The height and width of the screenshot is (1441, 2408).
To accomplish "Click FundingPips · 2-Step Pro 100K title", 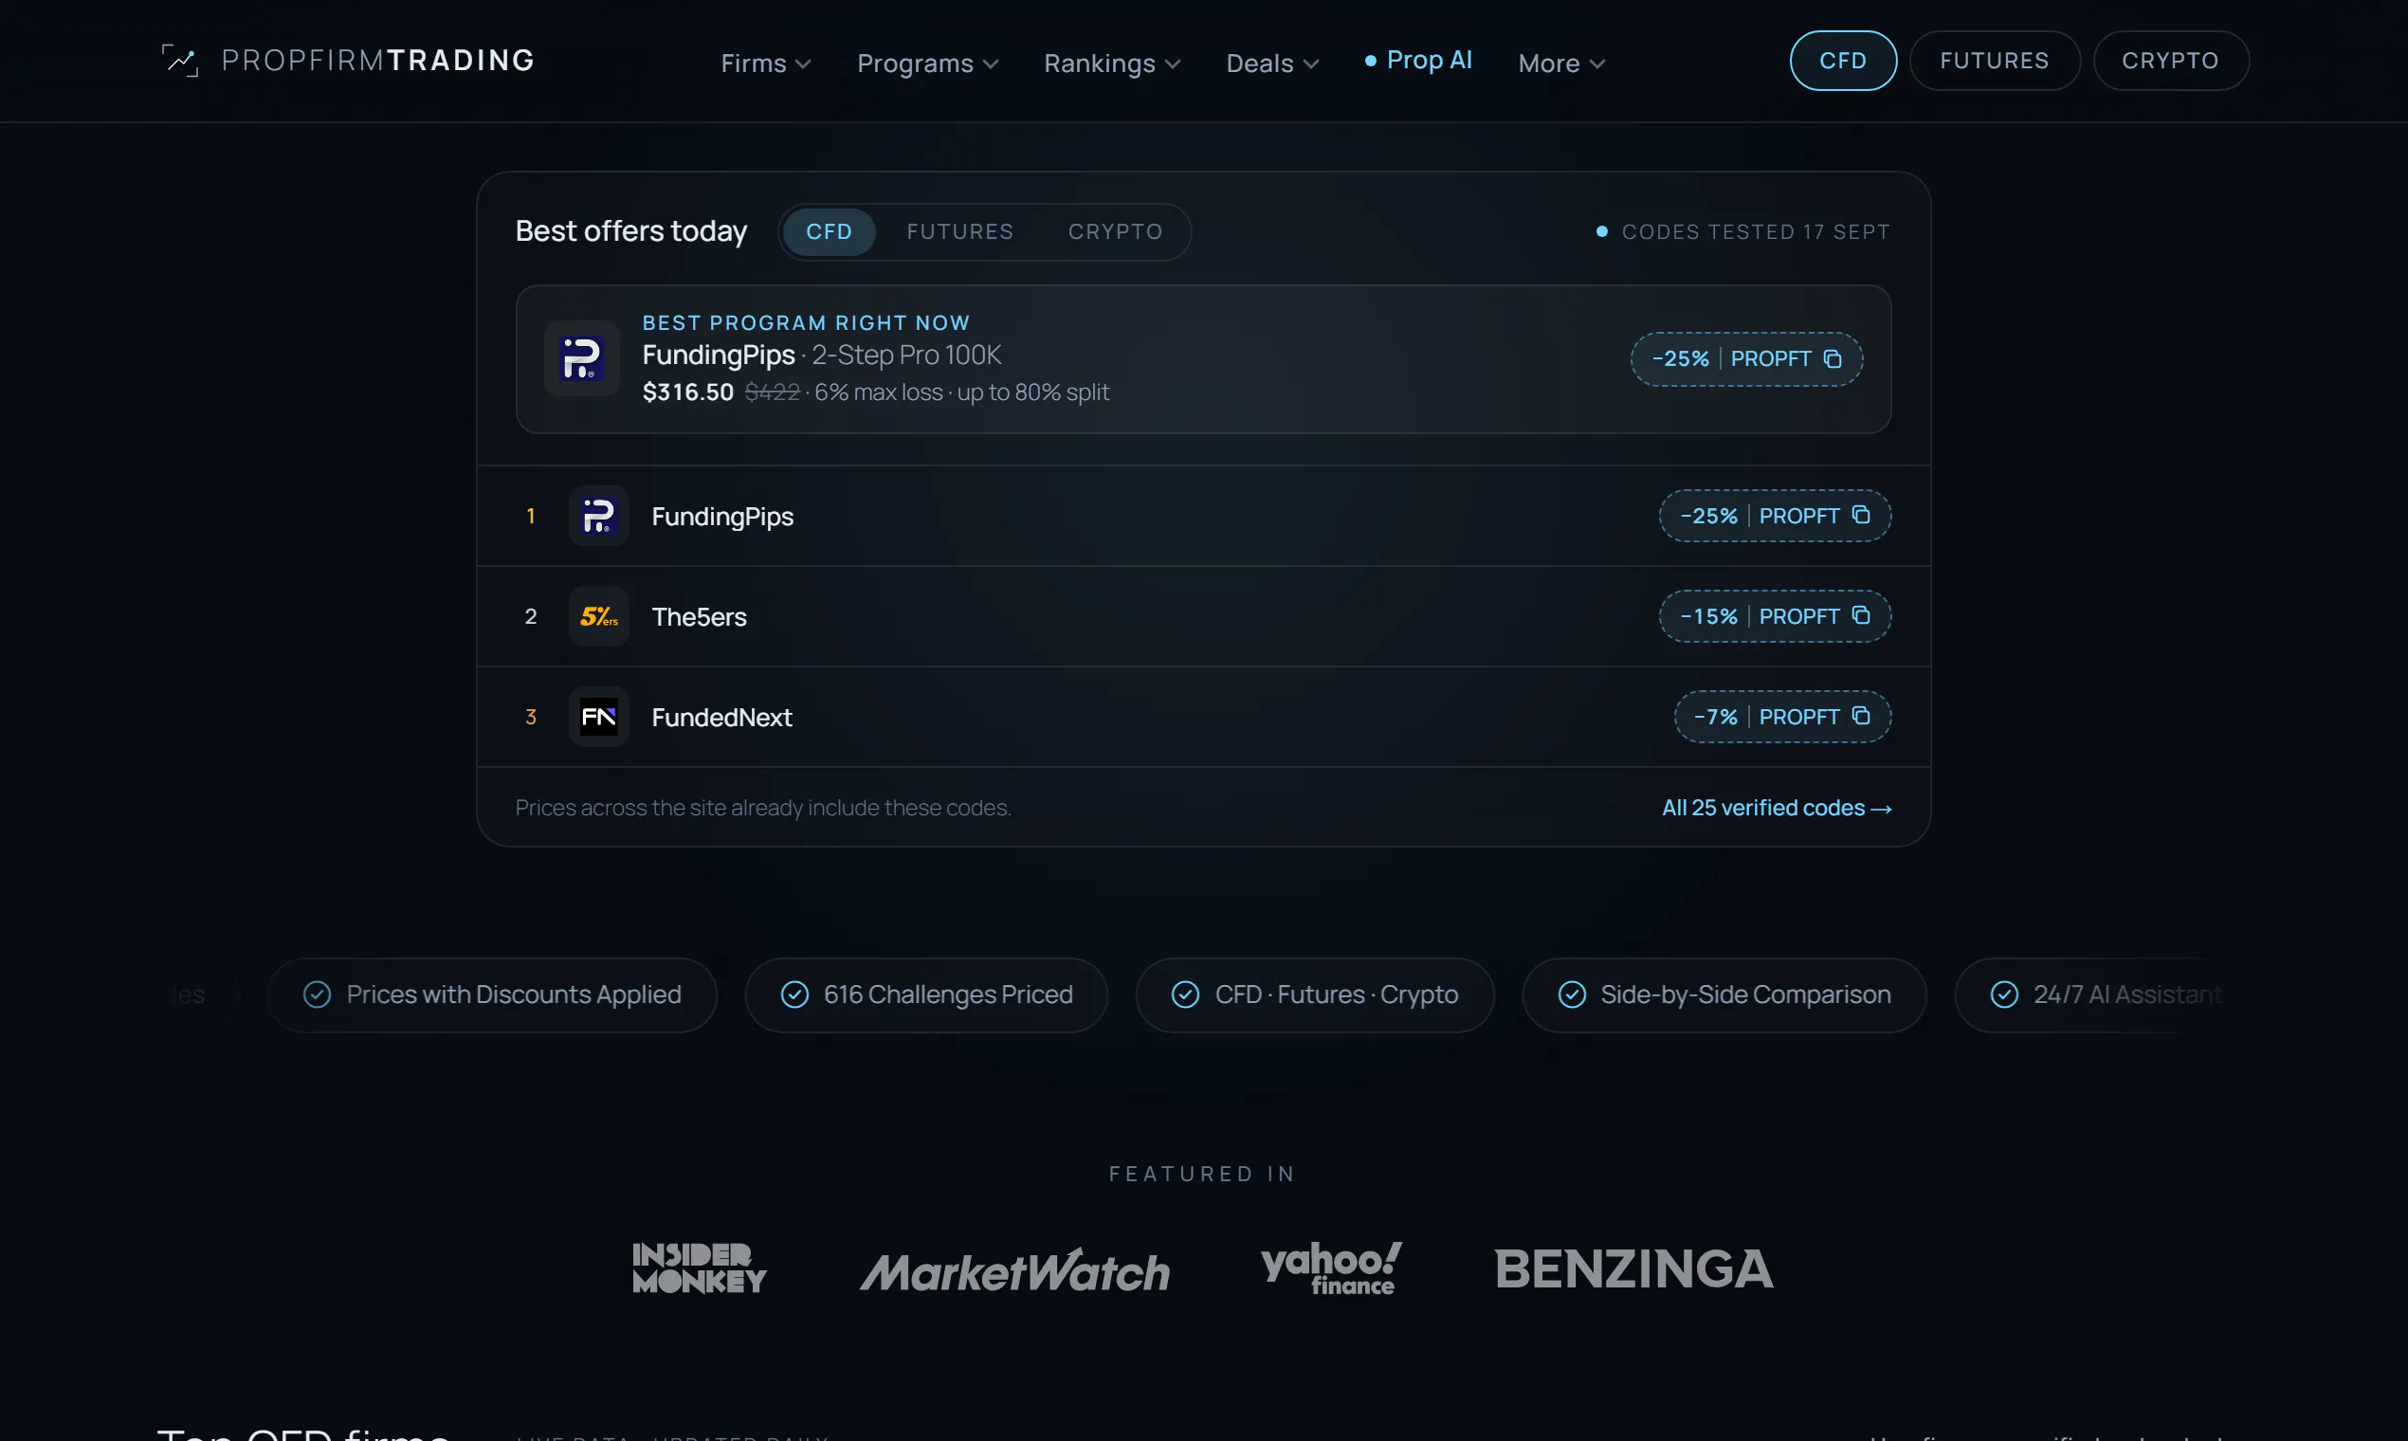I will 821,356.
